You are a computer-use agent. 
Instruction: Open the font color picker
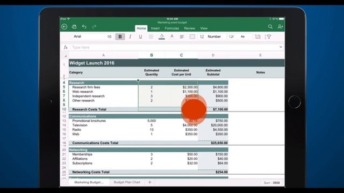pos(172,36)
